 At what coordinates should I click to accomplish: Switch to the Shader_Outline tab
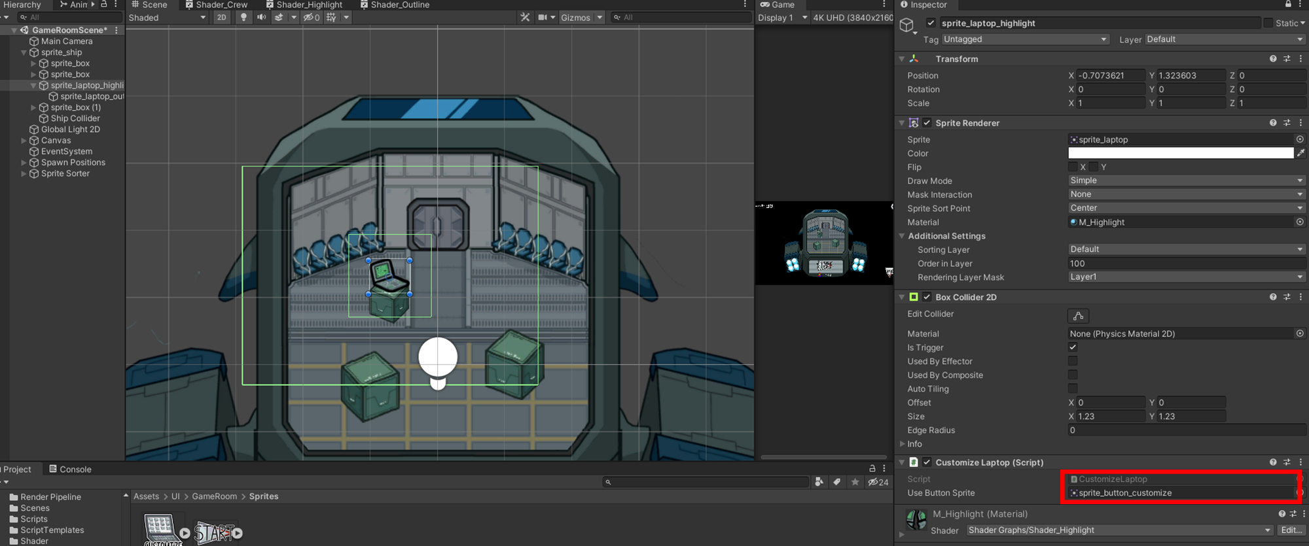coord(395,5)
